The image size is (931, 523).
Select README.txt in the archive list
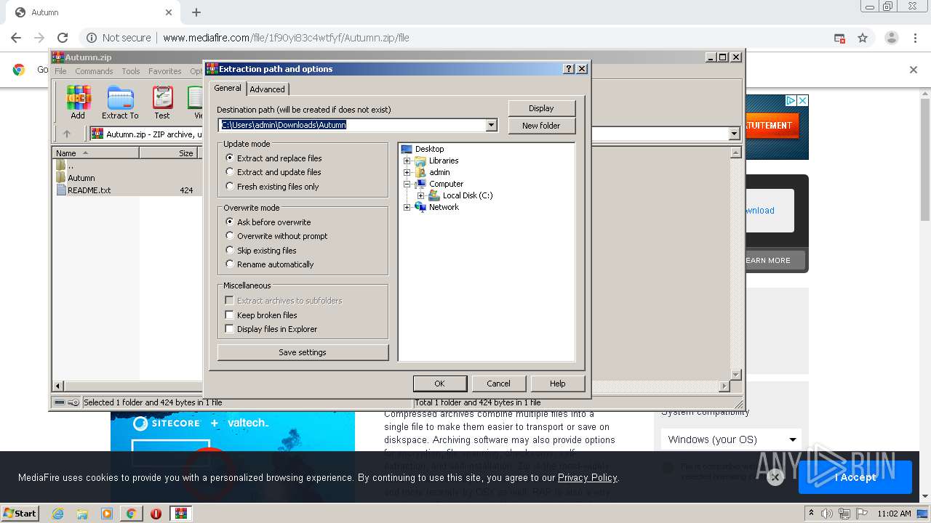pos(83,190)
